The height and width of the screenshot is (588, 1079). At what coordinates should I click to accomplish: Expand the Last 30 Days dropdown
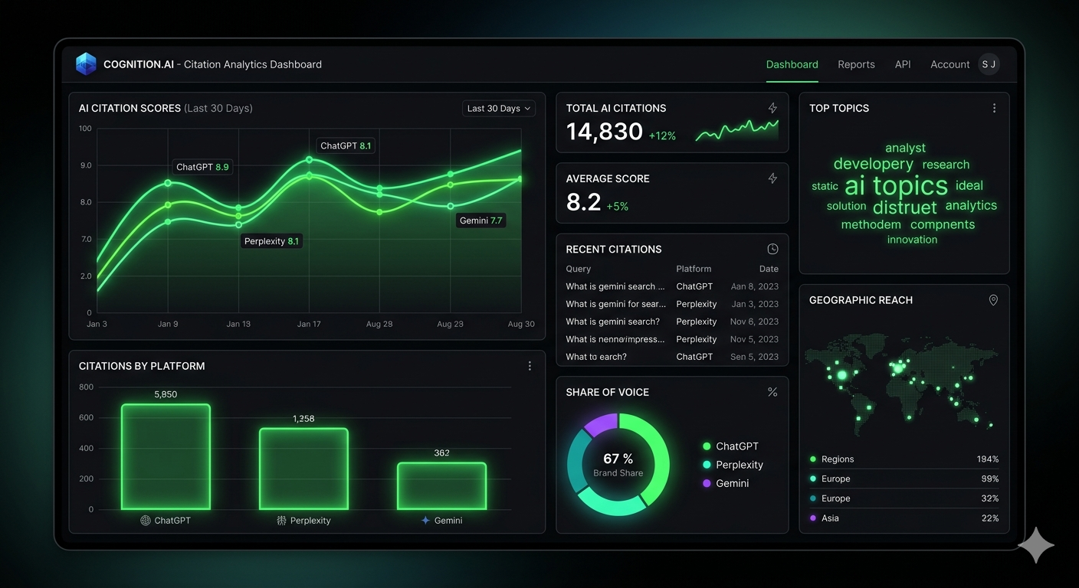[x=498, y=109]
